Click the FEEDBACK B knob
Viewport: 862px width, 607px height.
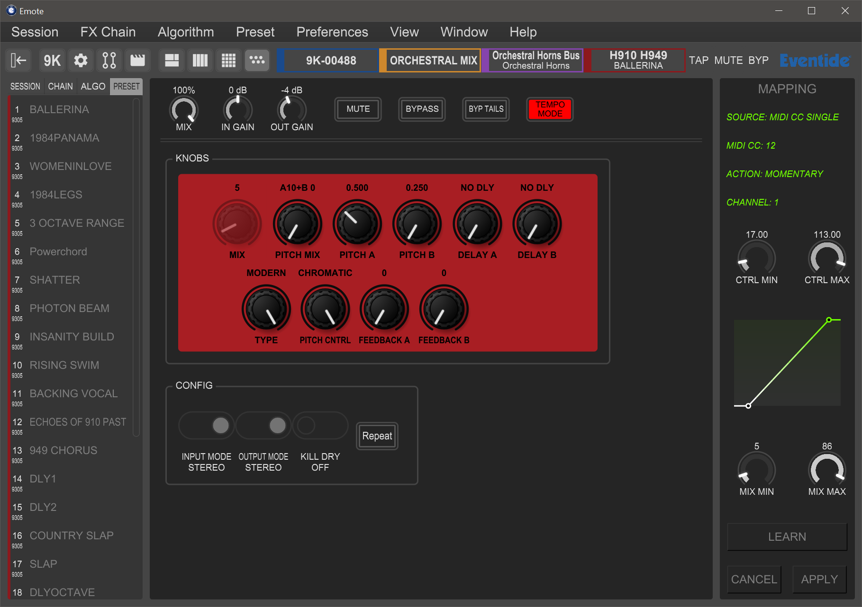(x=444, y=308)
